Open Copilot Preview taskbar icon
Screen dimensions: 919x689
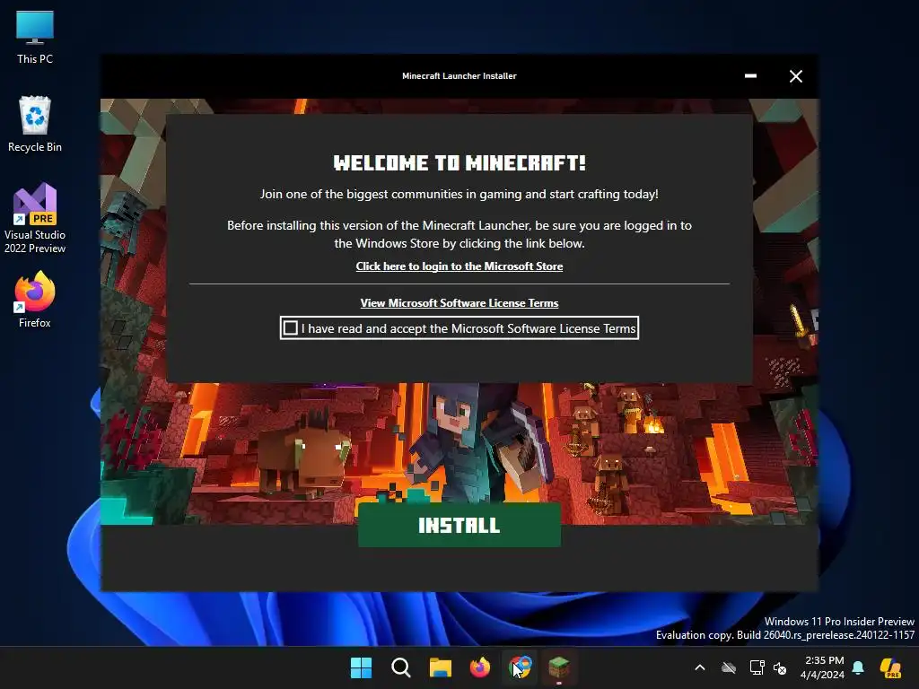[x=890, y=667]
